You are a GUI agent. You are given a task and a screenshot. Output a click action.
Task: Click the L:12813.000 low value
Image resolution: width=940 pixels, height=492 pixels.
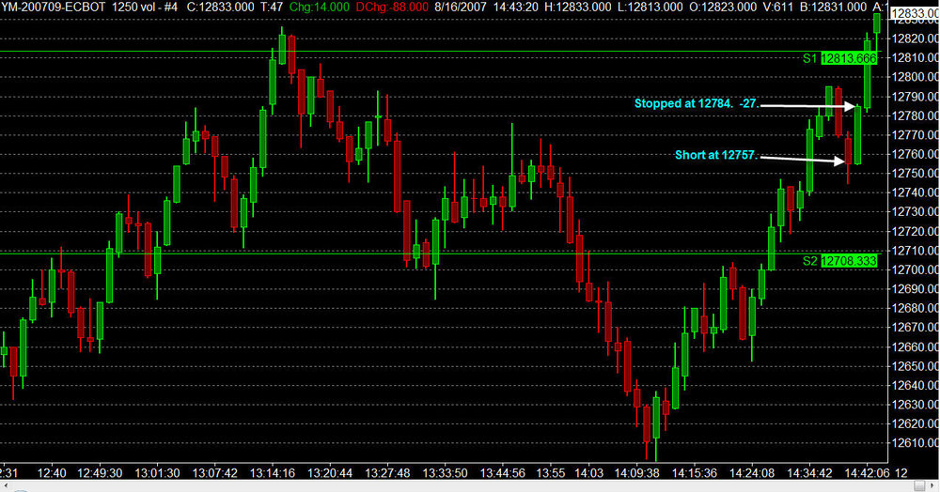(651, 8)
